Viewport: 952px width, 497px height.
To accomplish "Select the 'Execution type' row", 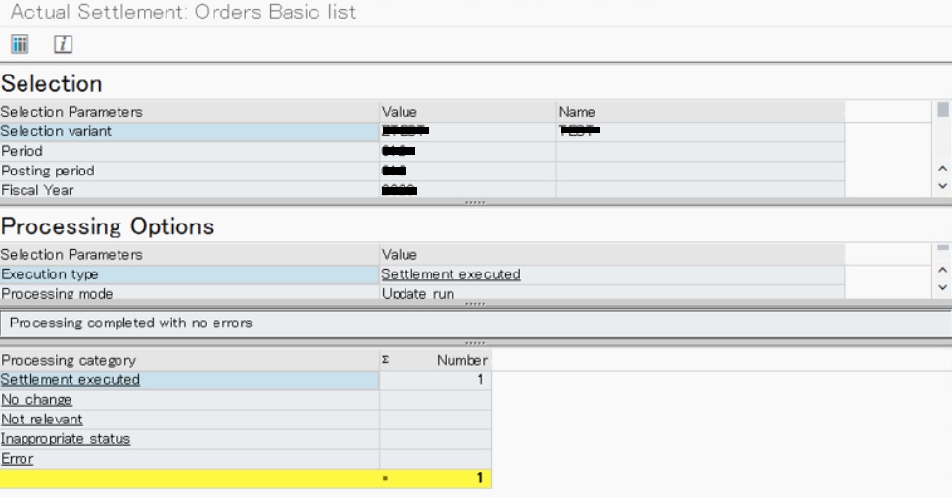I will [x=49, y=274].
